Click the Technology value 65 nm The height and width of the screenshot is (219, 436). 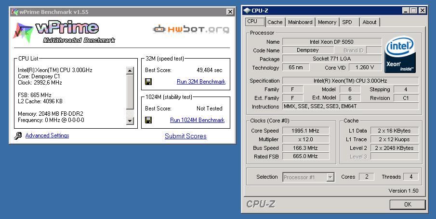coord(296,67)
